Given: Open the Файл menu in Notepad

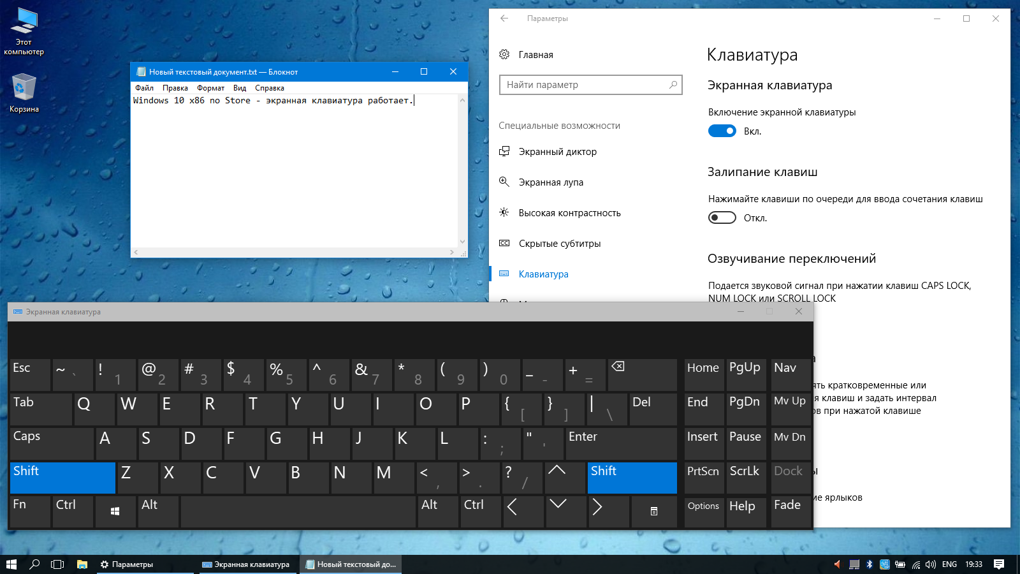Looking at the screenshot, I should pos(144,88).
